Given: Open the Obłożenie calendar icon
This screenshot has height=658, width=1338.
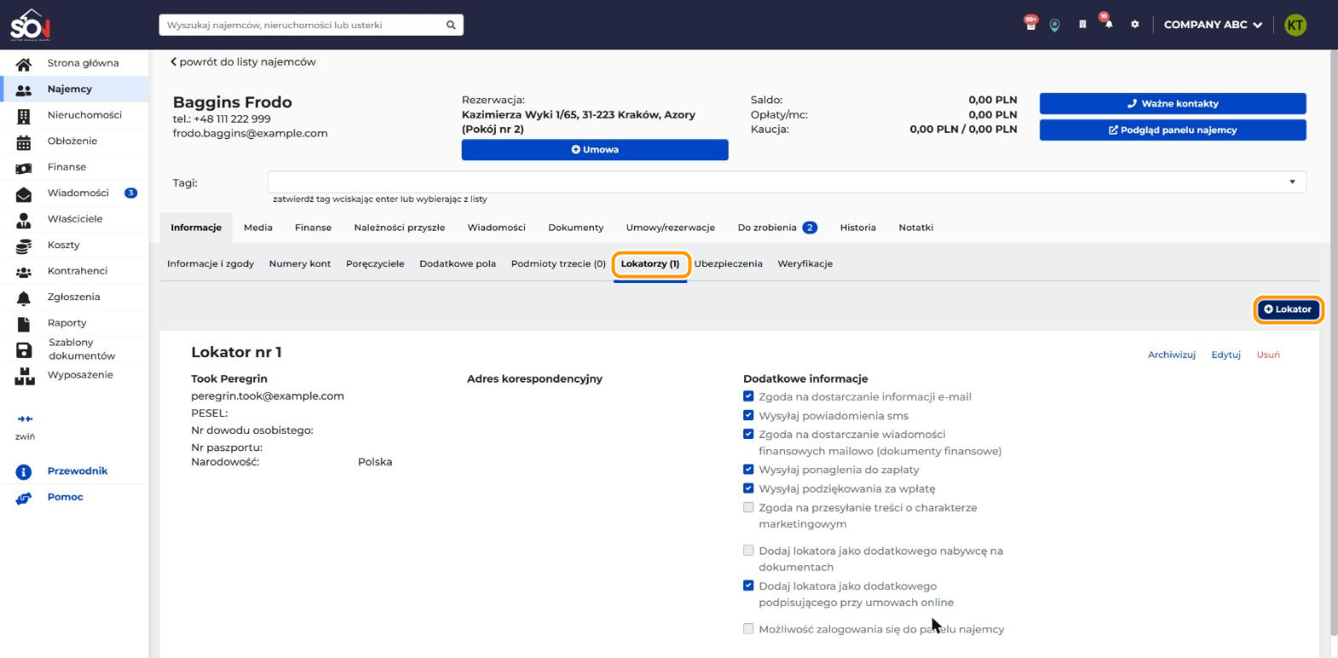Looking at the screenshot, I should (x=24, y=142).
